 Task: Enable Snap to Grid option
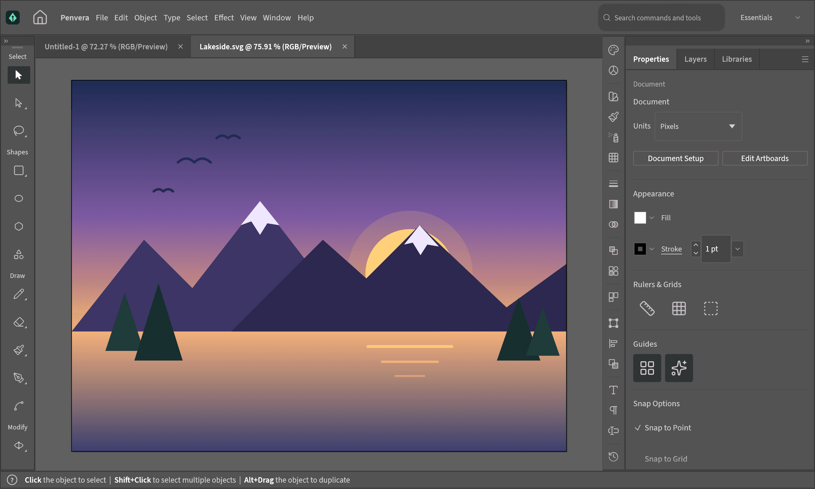[x=666, y=459]
